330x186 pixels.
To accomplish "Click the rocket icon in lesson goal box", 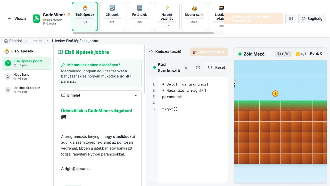I will 63,65.
